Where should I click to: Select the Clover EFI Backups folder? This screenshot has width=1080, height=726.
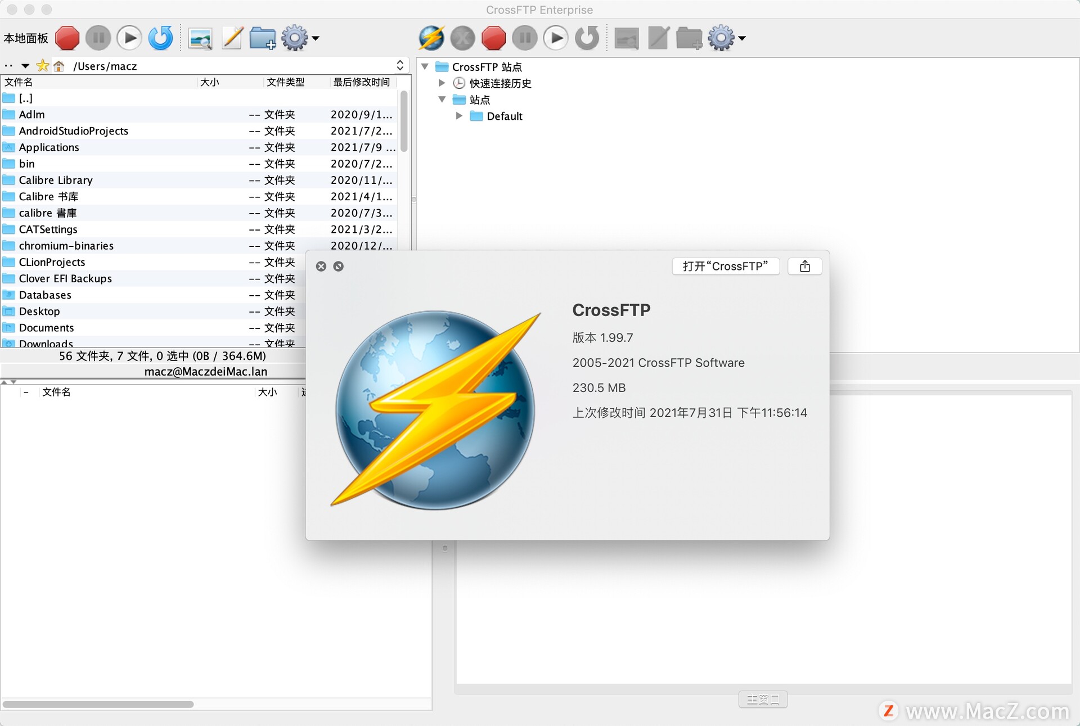click(153, 278)
